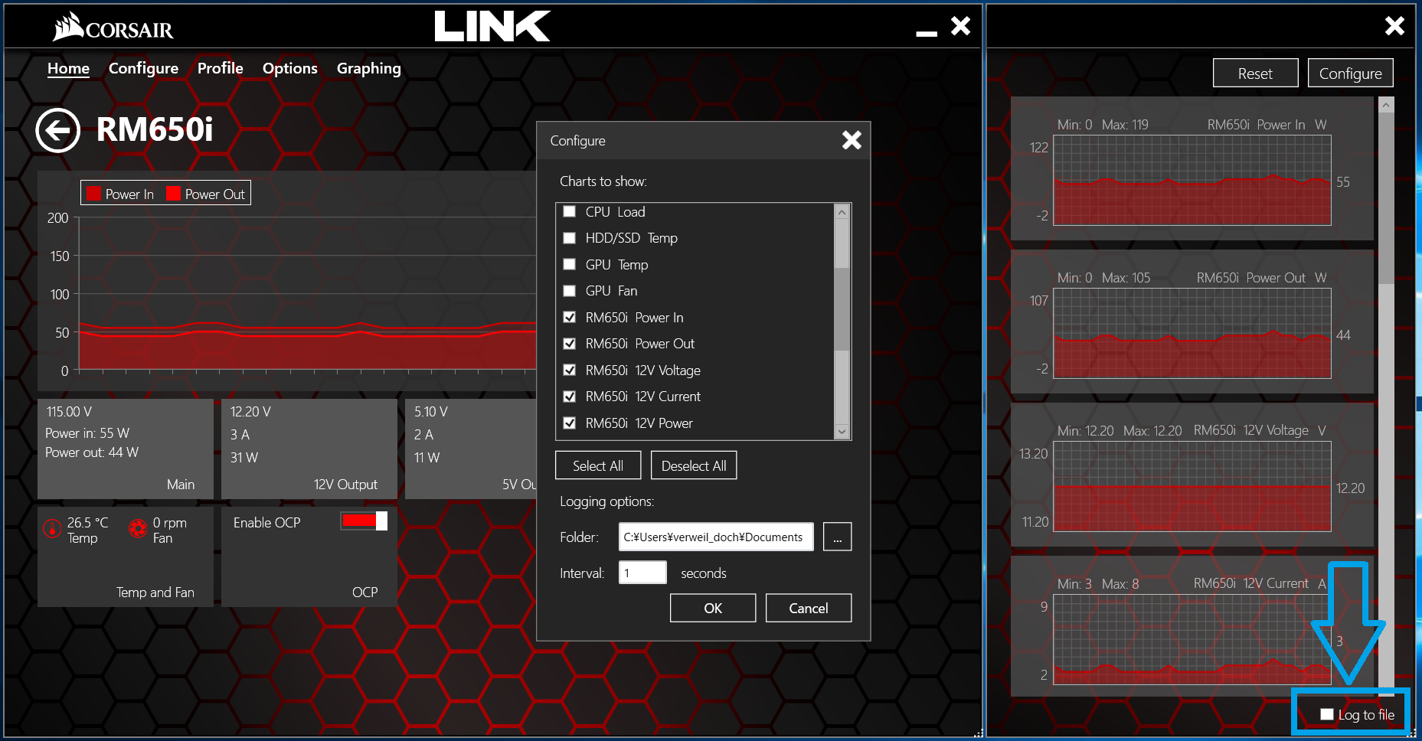Screen dimensions: 1422x741
Task: Click the 'Max: 119' label
Action: (1125, 125)
